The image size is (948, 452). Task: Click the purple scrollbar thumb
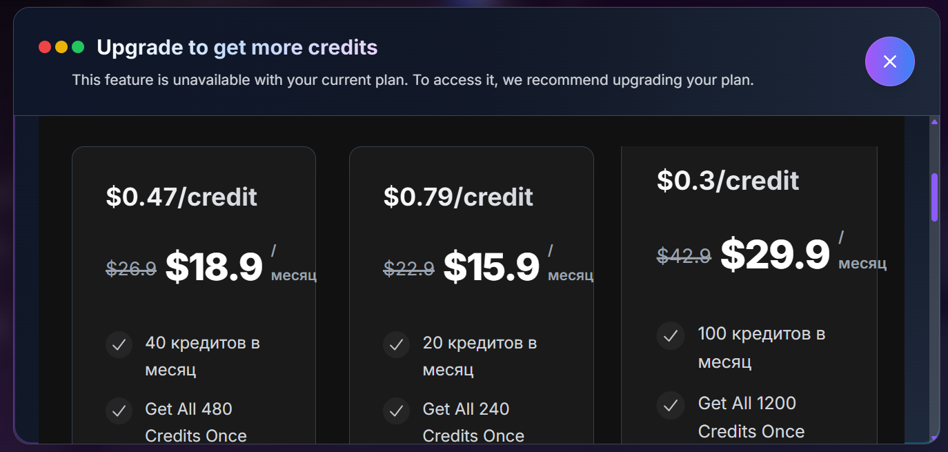[x=935, y=197]
